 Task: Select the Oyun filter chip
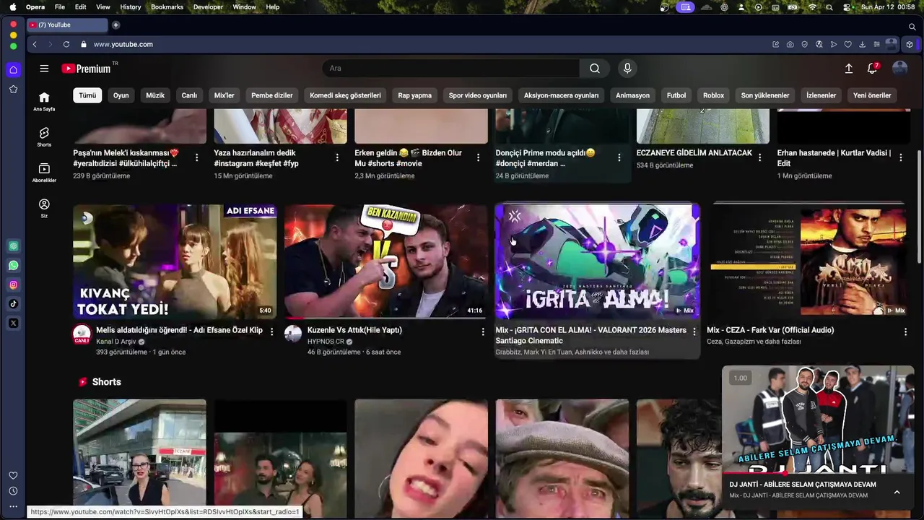(x=121, y=95)
